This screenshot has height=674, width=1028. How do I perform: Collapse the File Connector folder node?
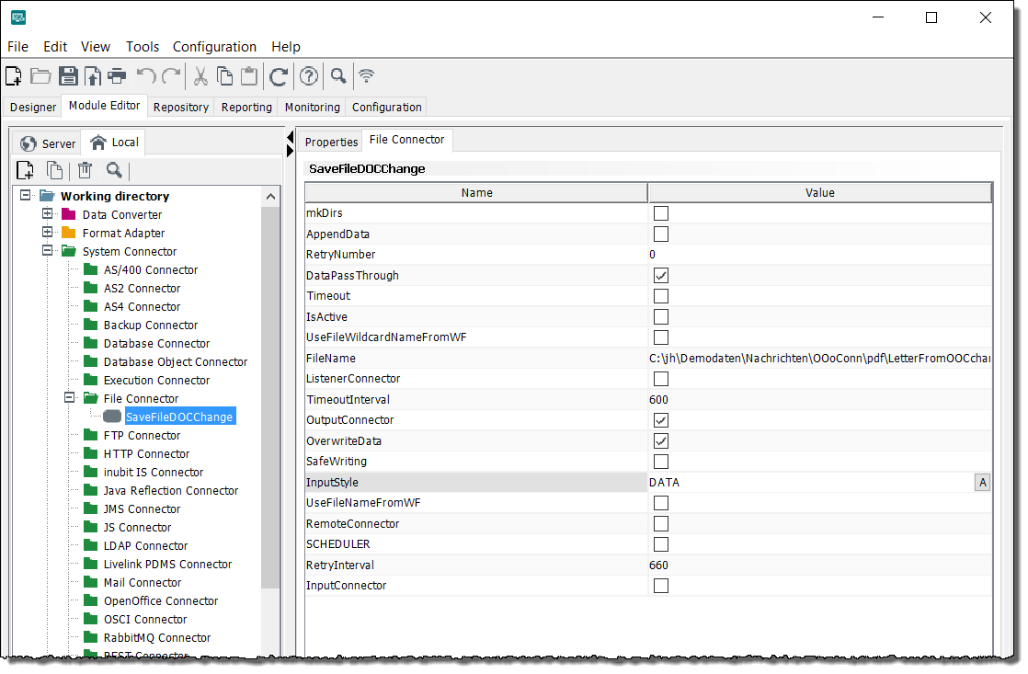pos(69,398)
